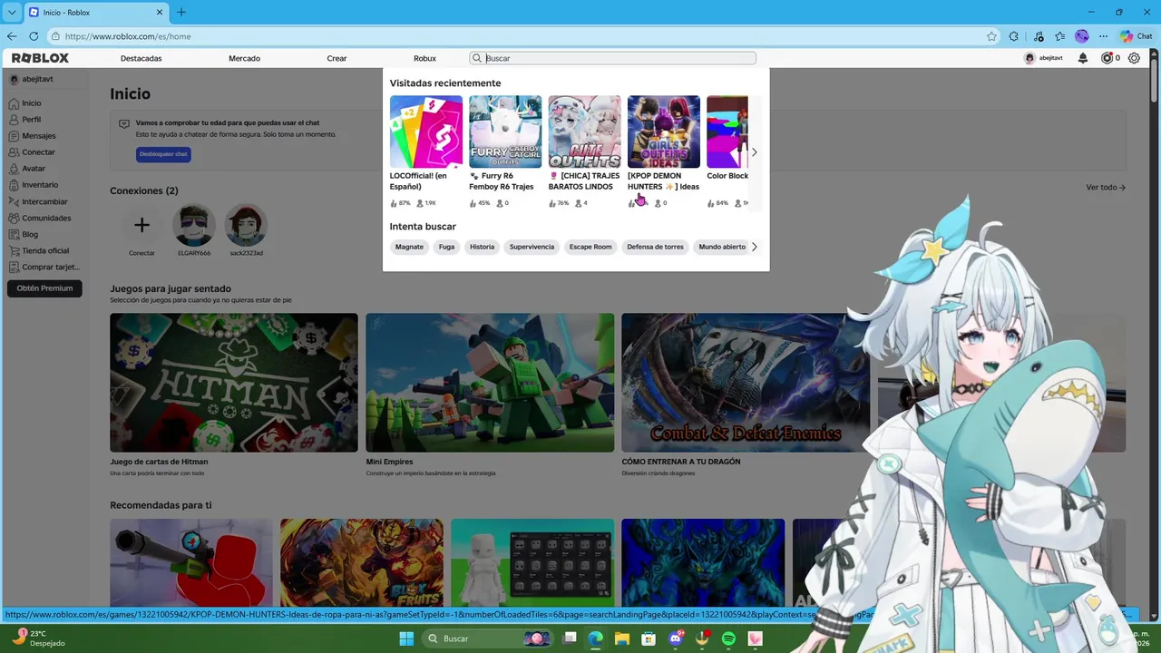Click the Roblox logo in the header
Viewport: 1161px width, 653px height.
point(40,58)
